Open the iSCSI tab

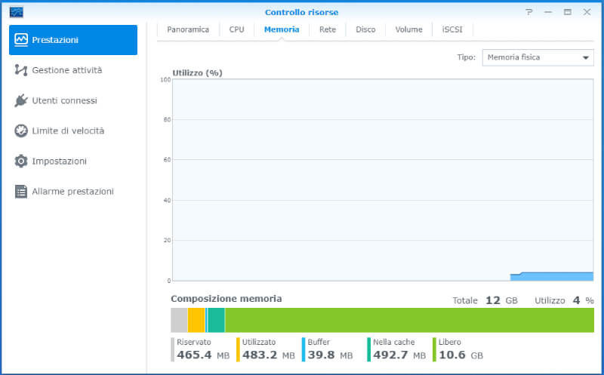(452, 29)
